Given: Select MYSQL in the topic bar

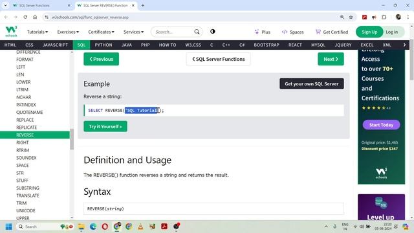Looking at the screenshot, I should point(318,45).
